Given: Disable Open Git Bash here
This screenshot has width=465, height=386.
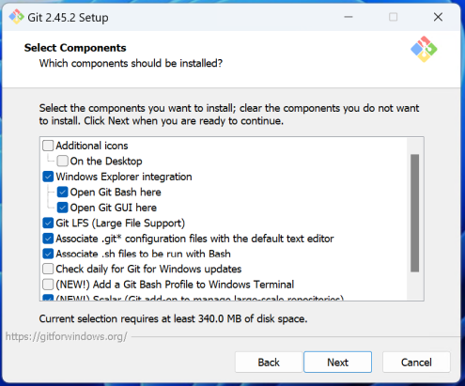Looking at the screenshot, I should point(62,192).
